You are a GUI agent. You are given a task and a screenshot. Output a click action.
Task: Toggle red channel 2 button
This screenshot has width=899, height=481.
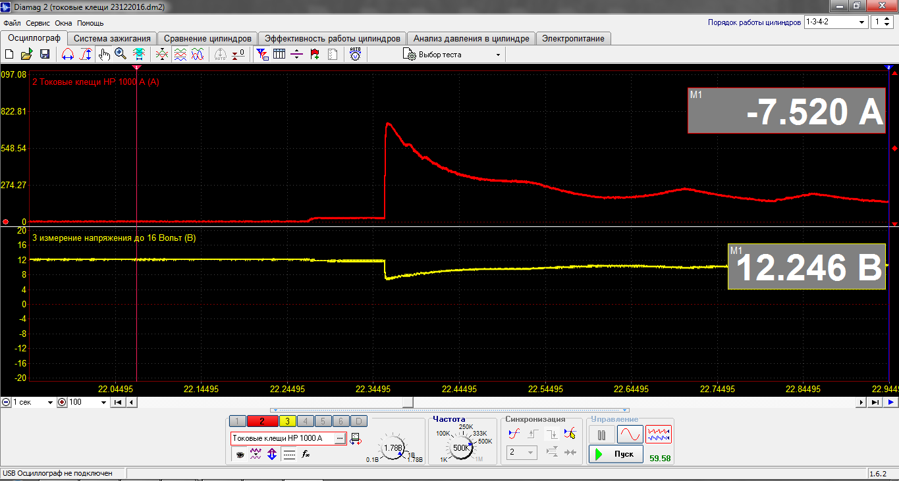pos(262,422)
